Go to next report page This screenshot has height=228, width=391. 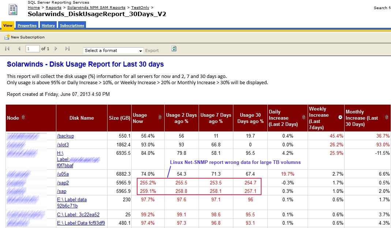[56, 49]
